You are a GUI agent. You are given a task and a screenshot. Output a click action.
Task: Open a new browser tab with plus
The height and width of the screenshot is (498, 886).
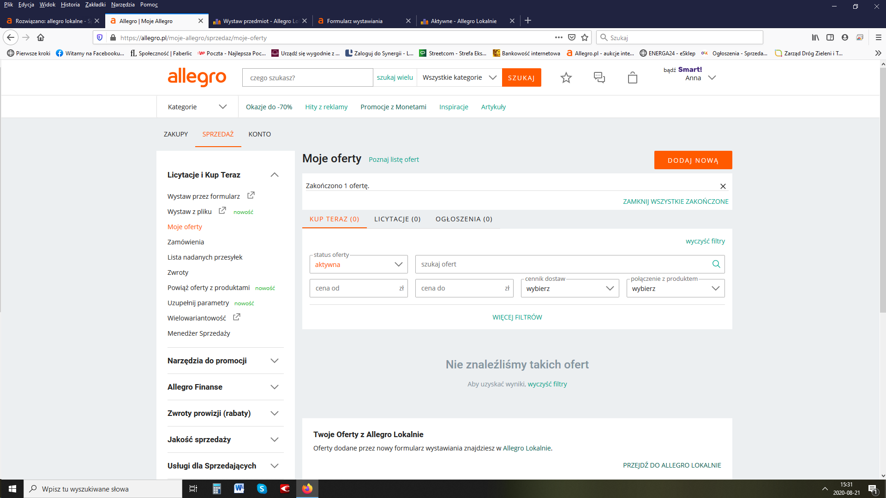[x=528, y=20]
